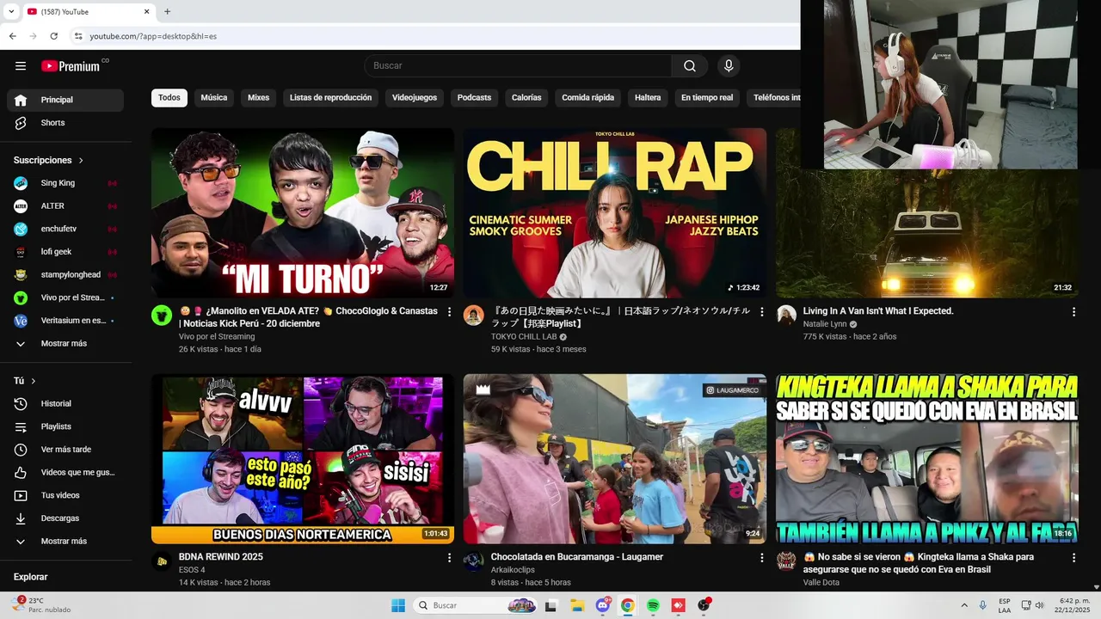Open Living In A Van video title
The width and height of the screenshot is (1101, 619).
coord(878,311)
